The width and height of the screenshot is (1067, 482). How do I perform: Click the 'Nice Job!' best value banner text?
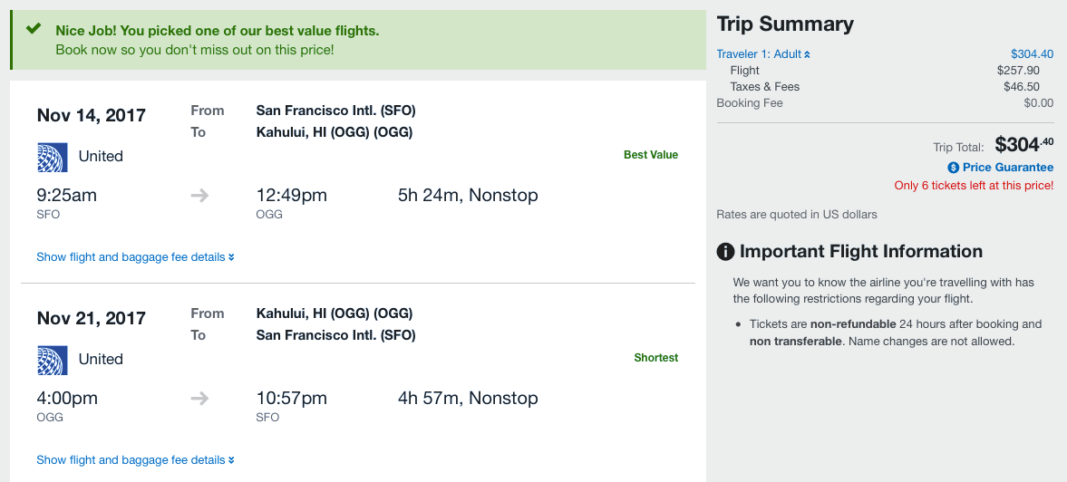tap(217, 31)
